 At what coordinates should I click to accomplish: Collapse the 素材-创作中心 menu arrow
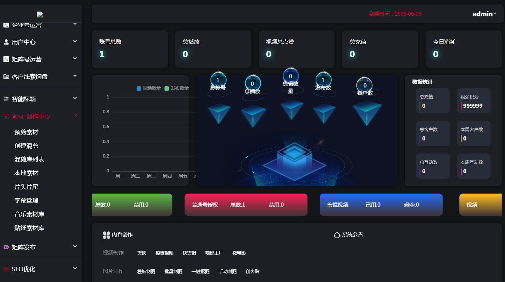pos(76,116)
